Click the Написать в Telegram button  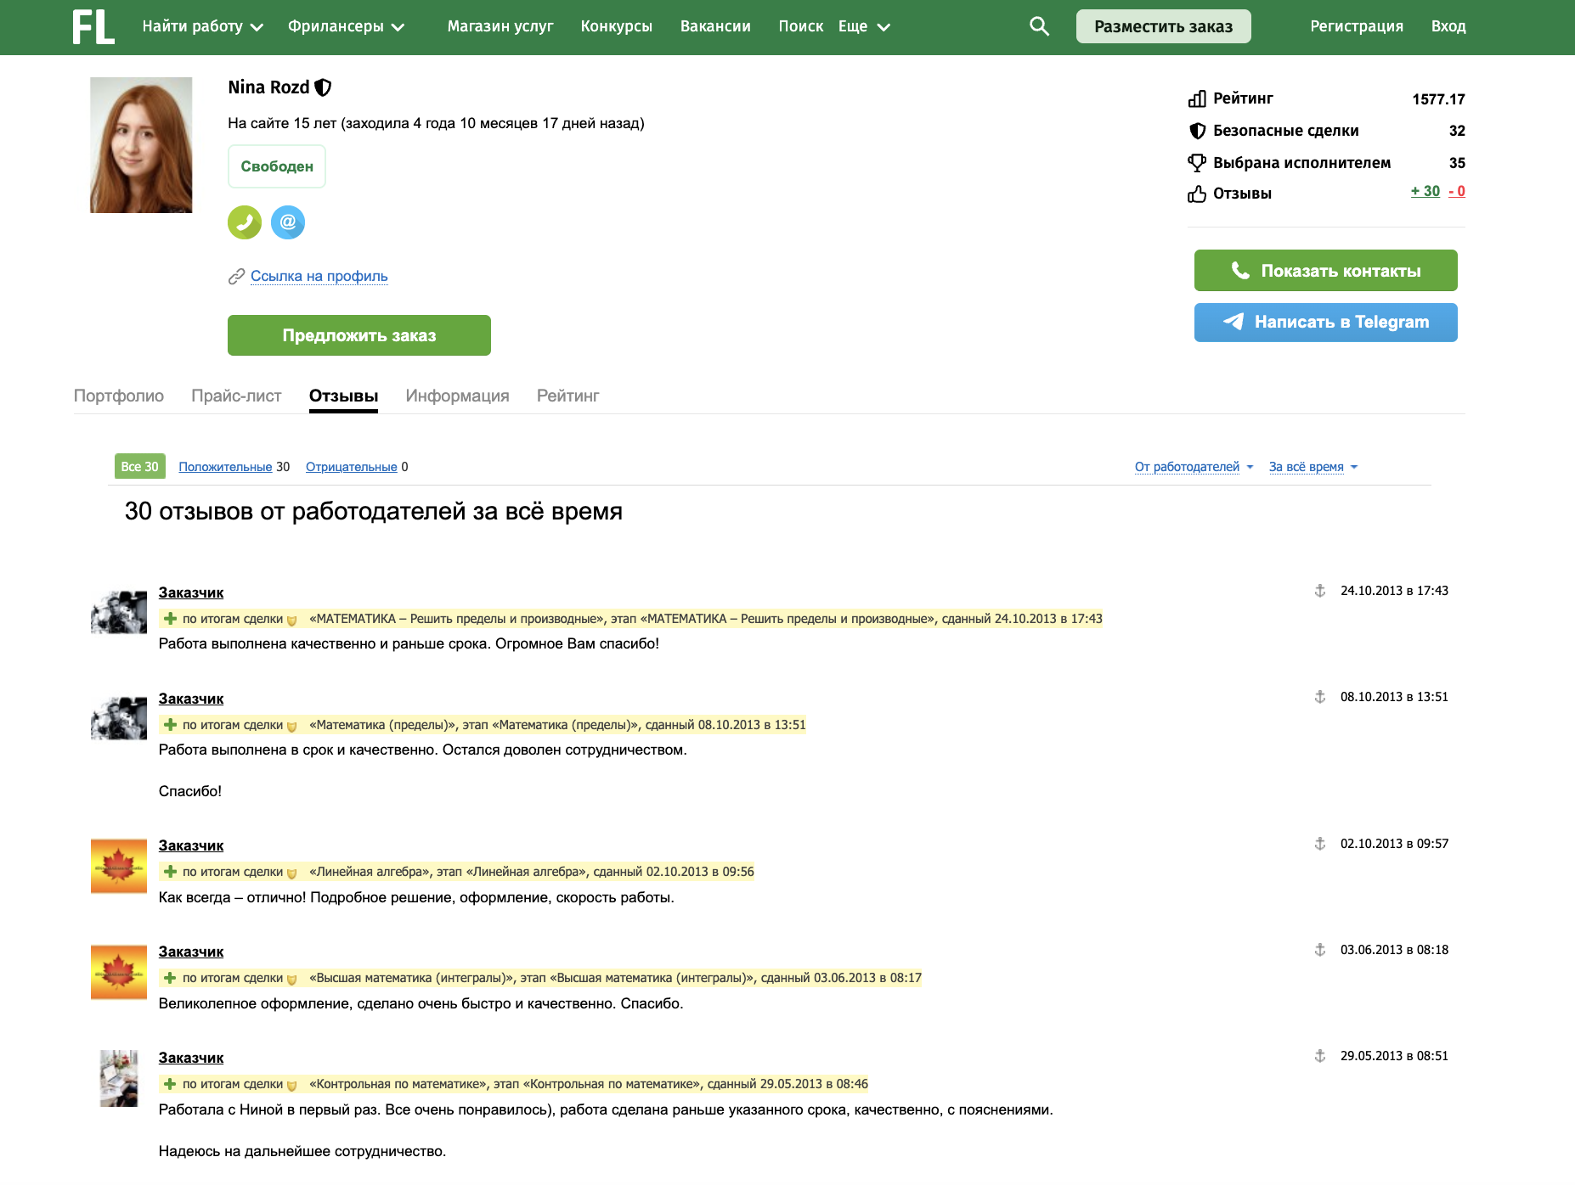[1325, 323]
